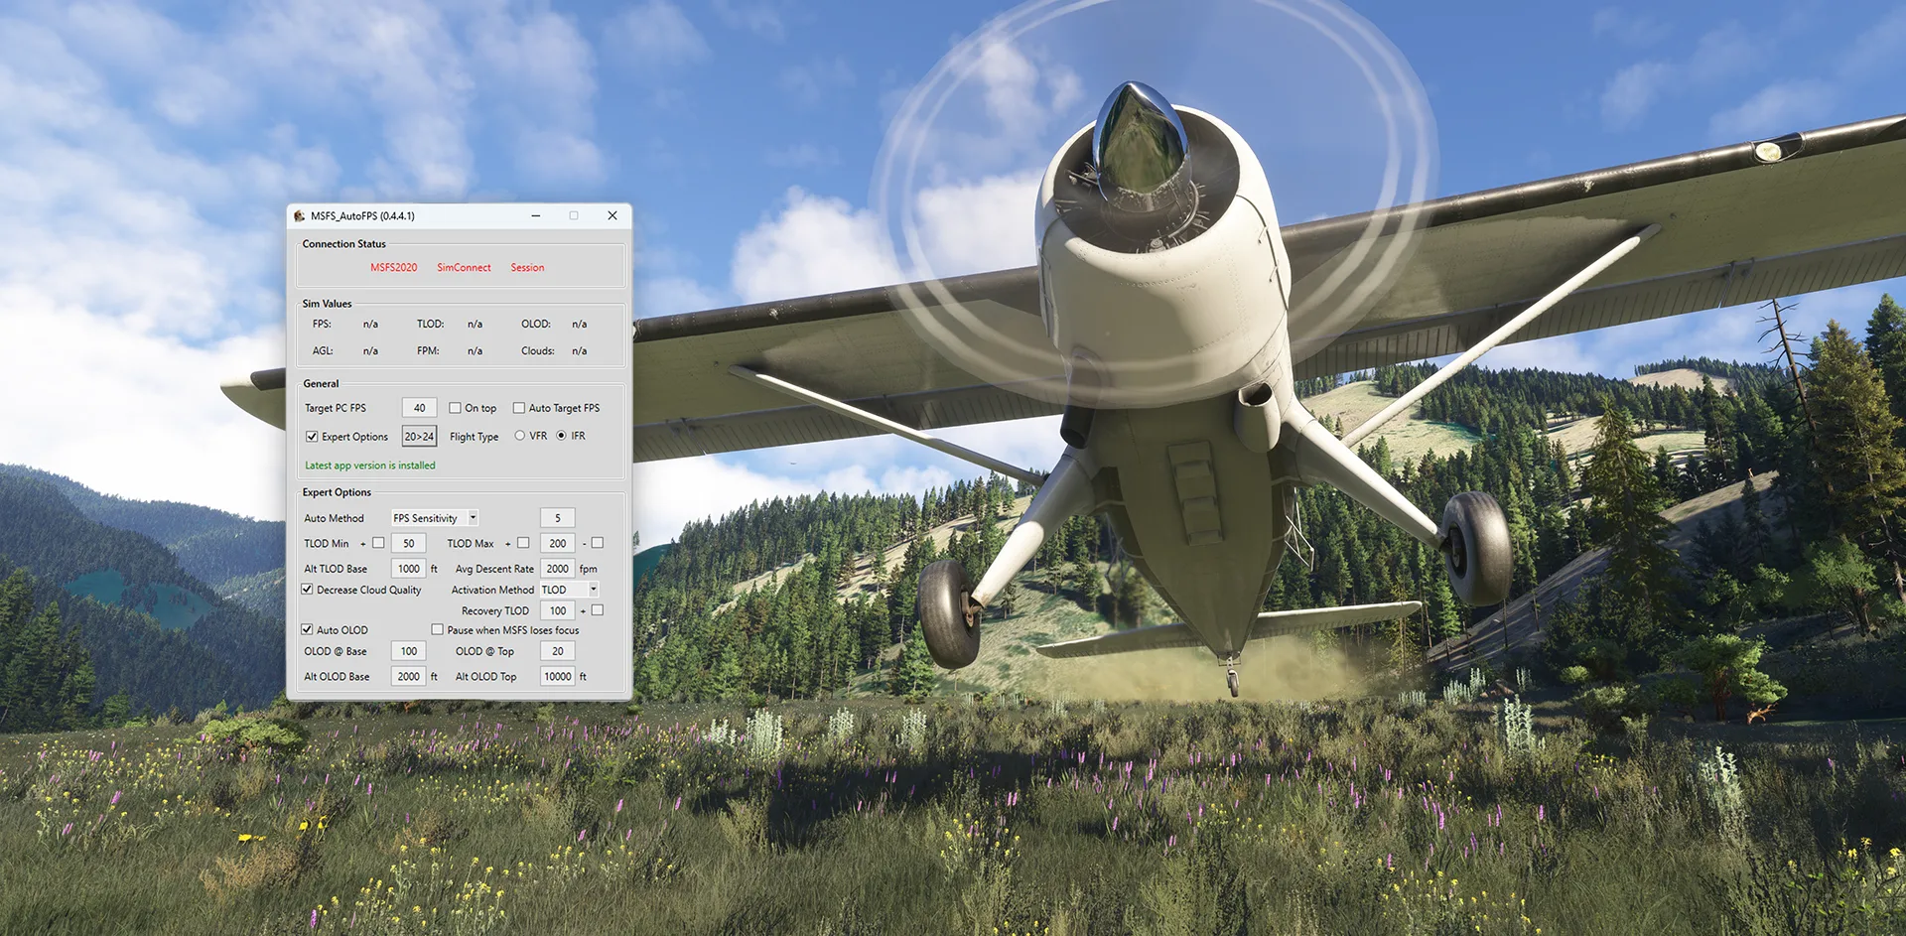Toggle the TLOD Min plus checkbox
This screenshot has height=936, width=1906.
(x=378, y=543)
